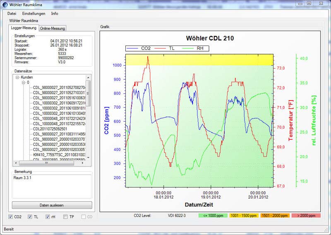Open the Einstellungen menu
331x235 pixels.
tap(34, 14)
